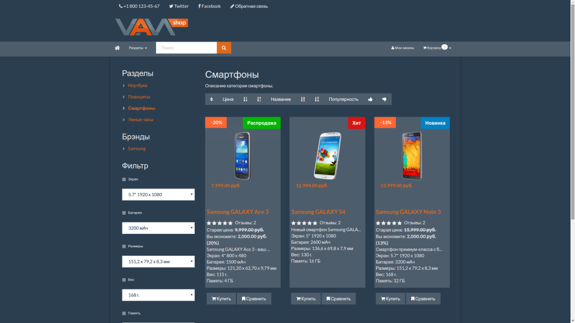Compare Samsung GALAXY Ace 3 with Сравнить

coord(254,299)
